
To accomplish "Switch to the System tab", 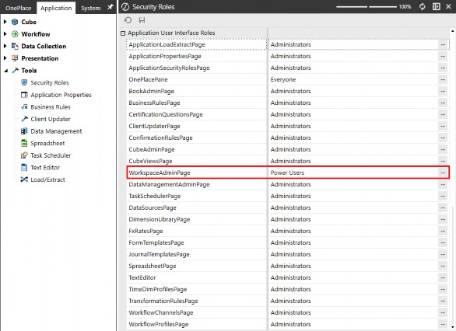I will [91, 8].
